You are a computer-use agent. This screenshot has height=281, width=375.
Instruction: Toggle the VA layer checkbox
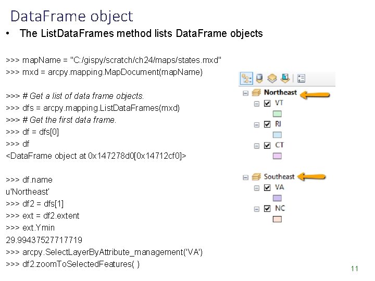pyautogui.click(x=267, y=187)
